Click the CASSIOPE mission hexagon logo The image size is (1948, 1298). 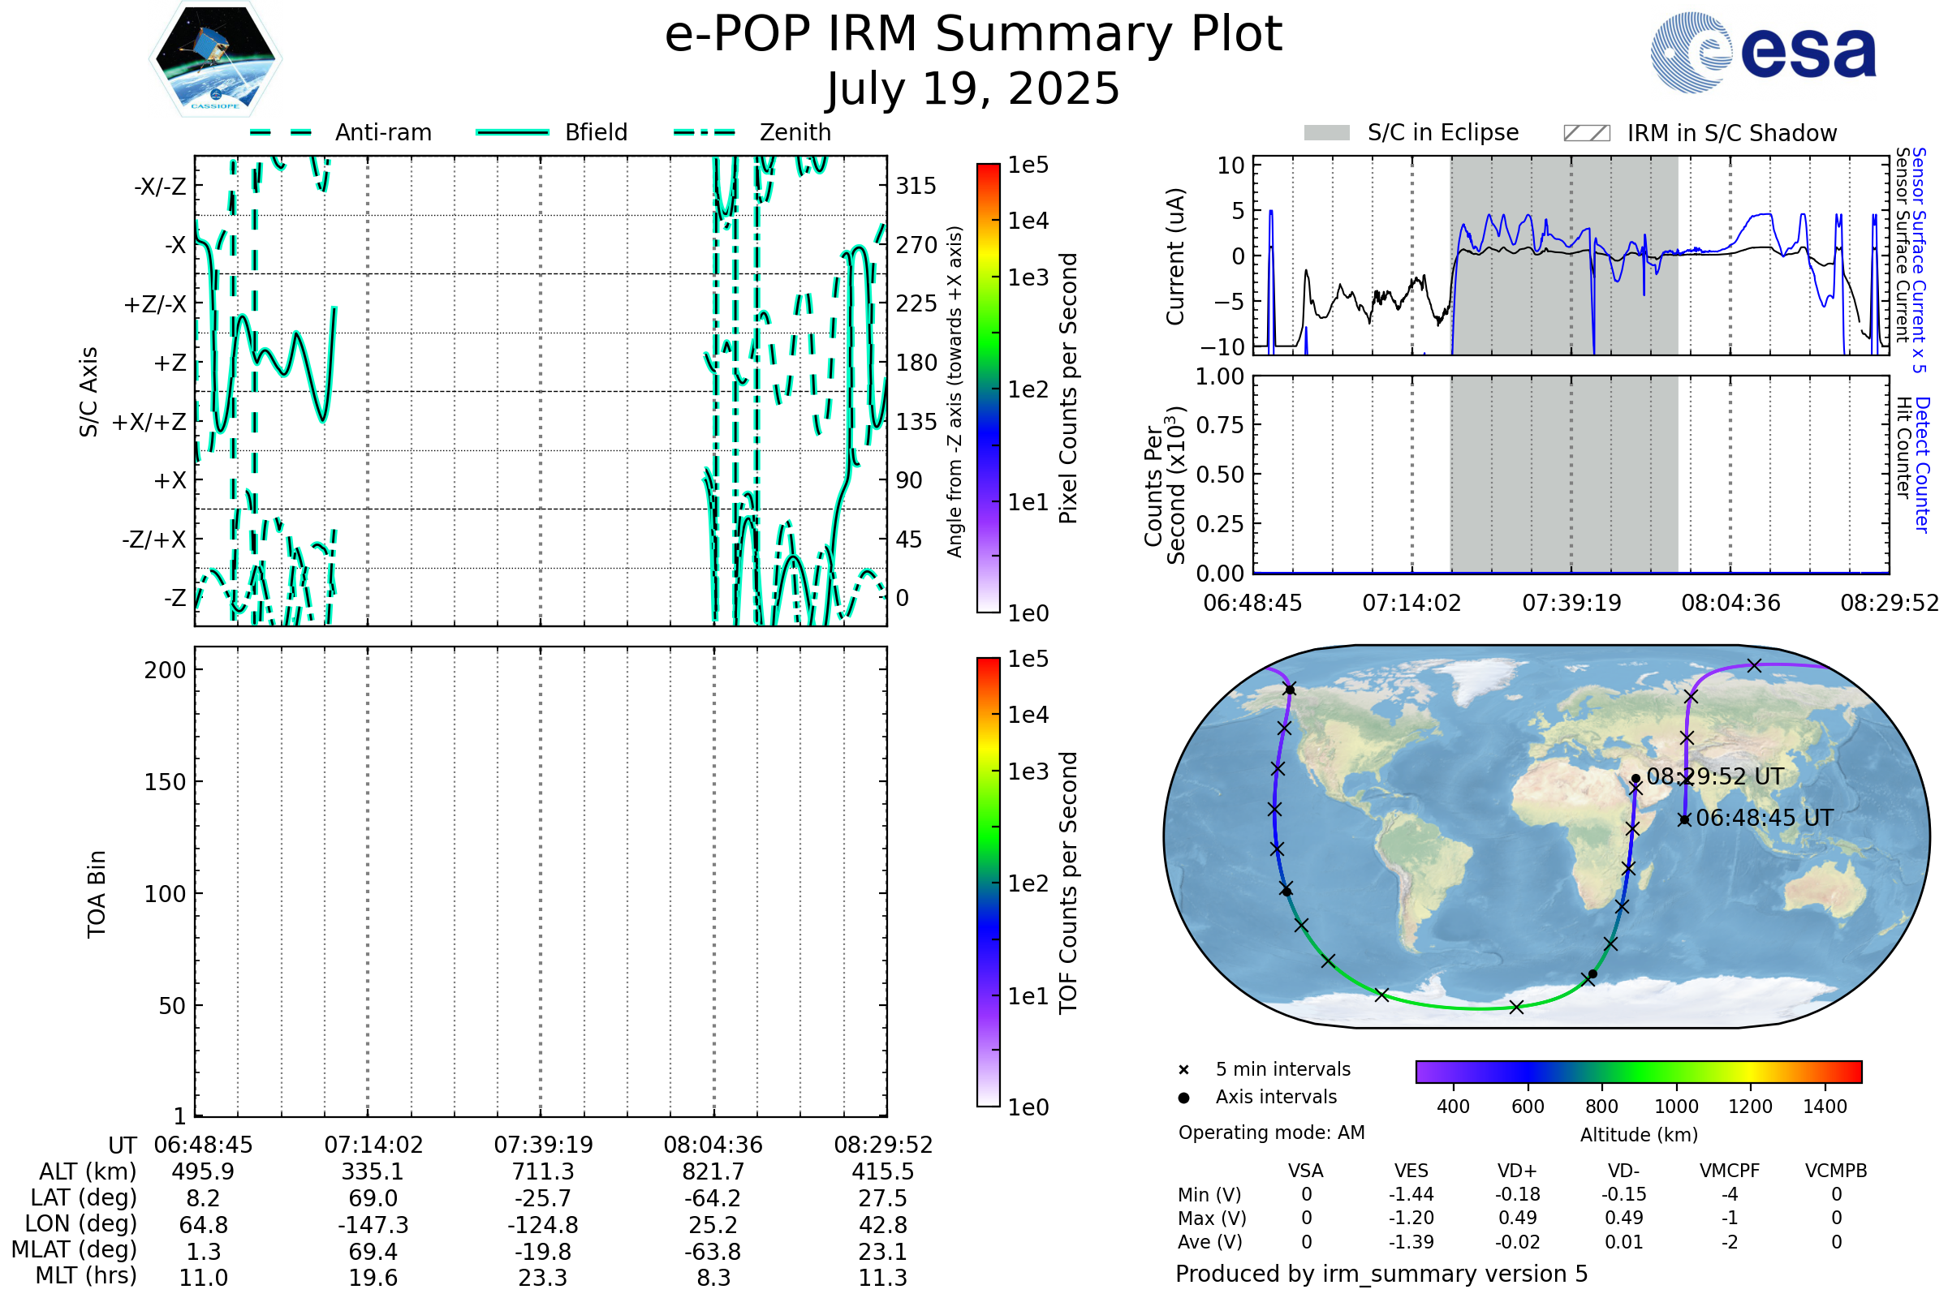(215, 59)
